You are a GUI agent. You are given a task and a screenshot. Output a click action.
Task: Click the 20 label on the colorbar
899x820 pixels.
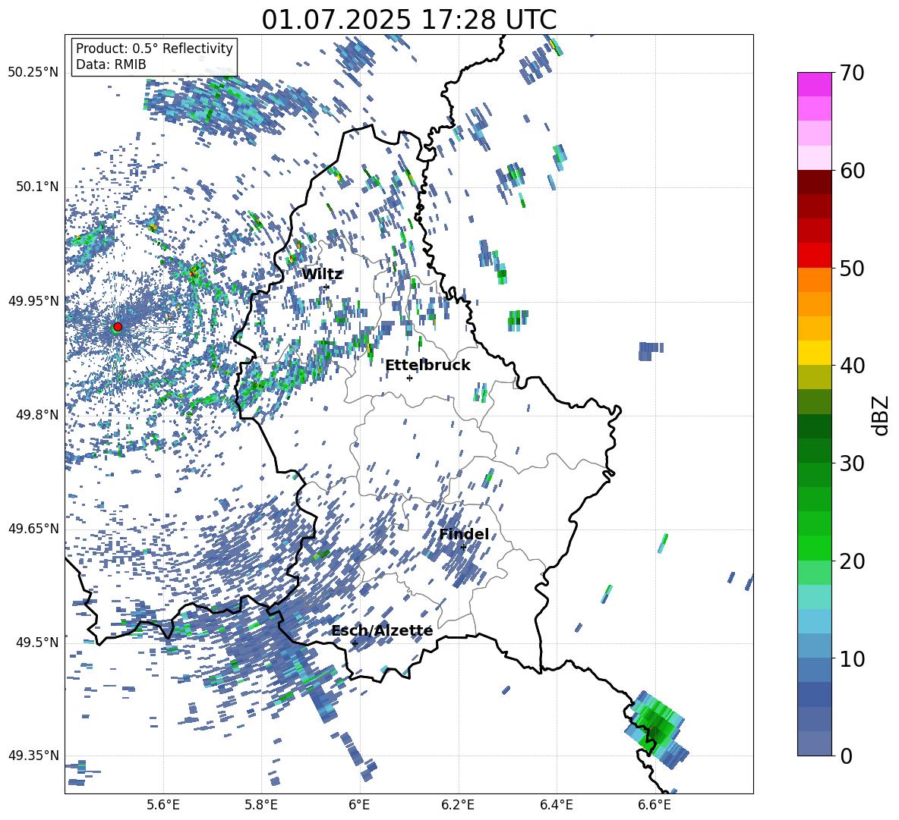851,561
